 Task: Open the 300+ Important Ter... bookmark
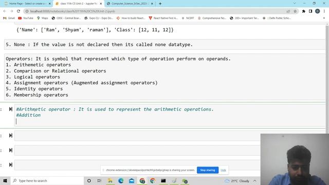245,18
